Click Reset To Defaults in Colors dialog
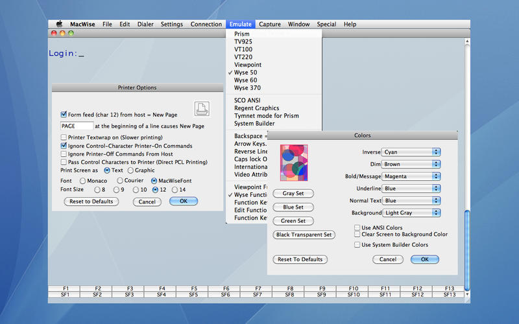The height and width of the screenshot is (324, 519). [300, 260]
